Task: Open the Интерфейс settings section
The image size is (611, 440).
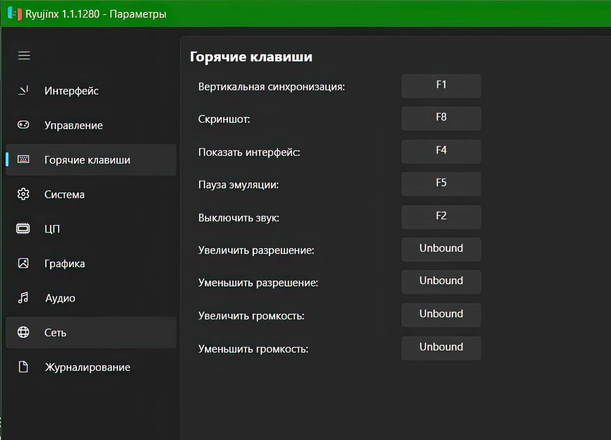Action: click(91, 90)
